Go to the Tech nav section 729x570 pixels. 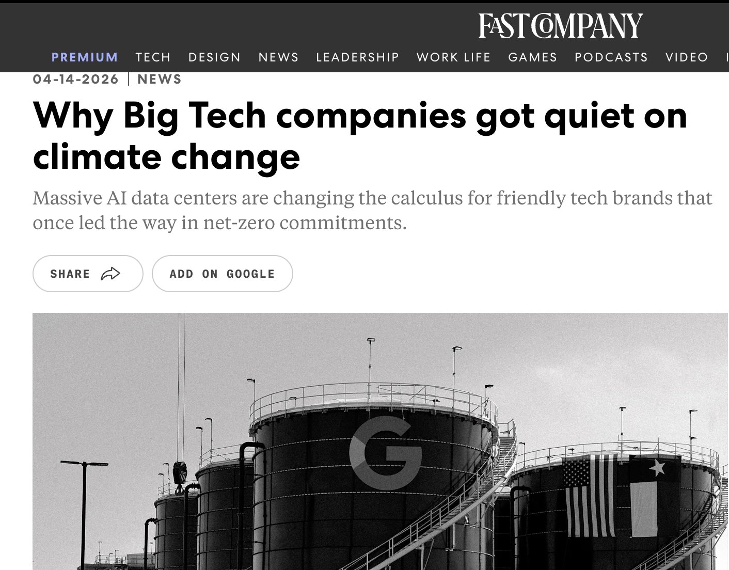coord(153,57)
